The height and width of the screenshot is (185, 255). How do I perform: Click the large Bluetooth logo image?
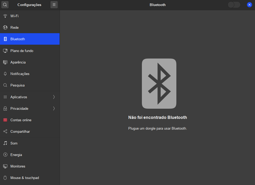(x=159, y=84)
